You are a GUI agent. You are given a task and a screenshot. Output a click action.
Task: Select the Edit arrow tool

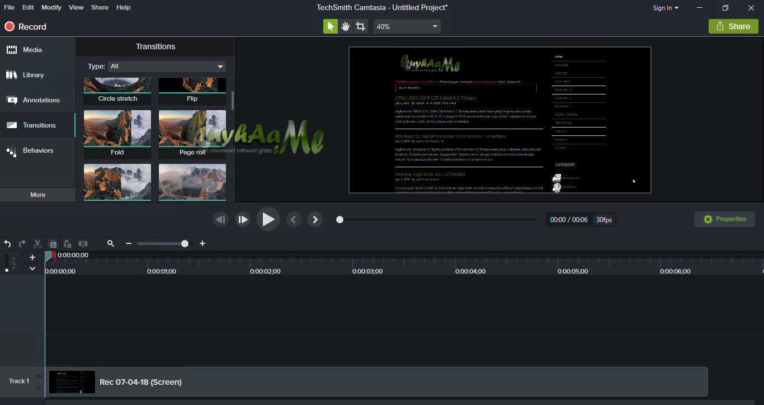331,26
